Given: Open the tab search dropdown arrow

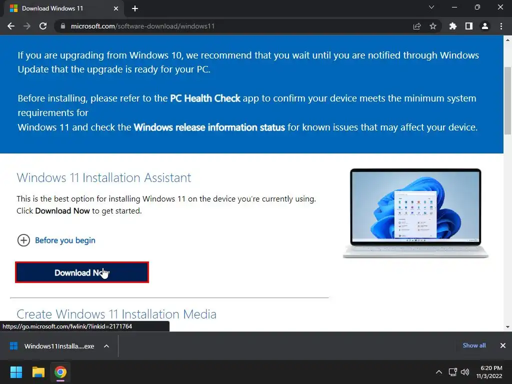Looking at the screenshot, I should 431,7.
